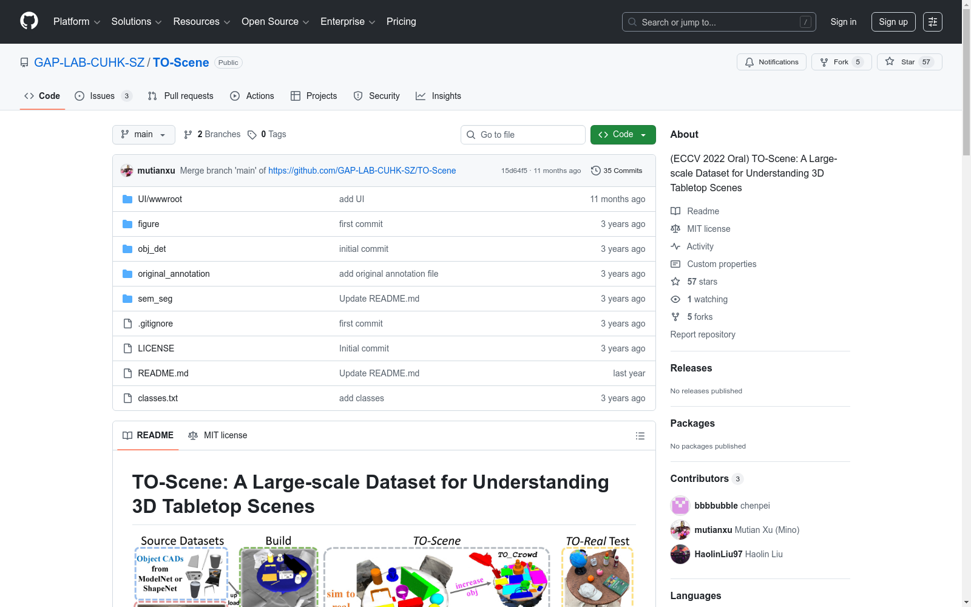Select the MIT license tab above README
The width and height of the screenshot is (971, 607).
coord(218,436)
